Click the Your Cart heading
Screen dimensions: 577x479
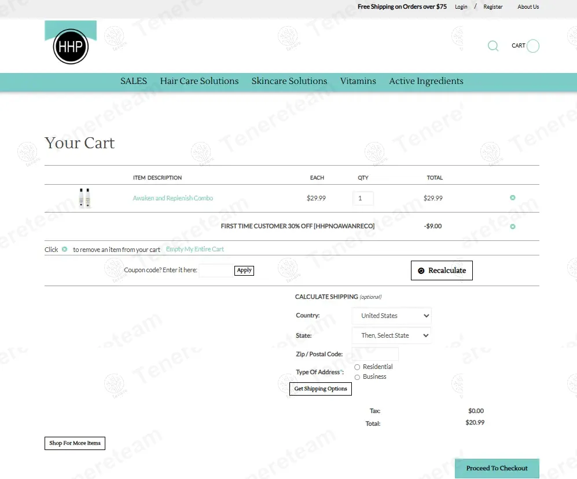79,143
